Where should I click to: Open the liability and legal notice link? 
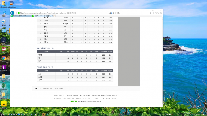click(99, 95)
